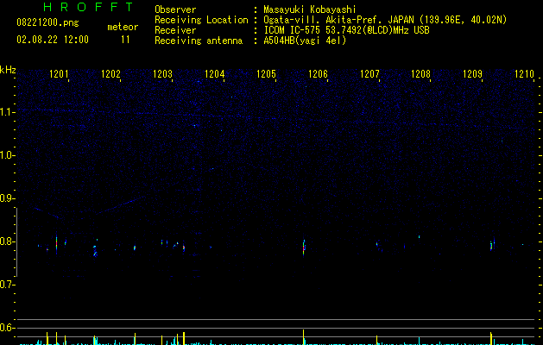Click the 0.6 kHz axis label

(x=7, y=328)
